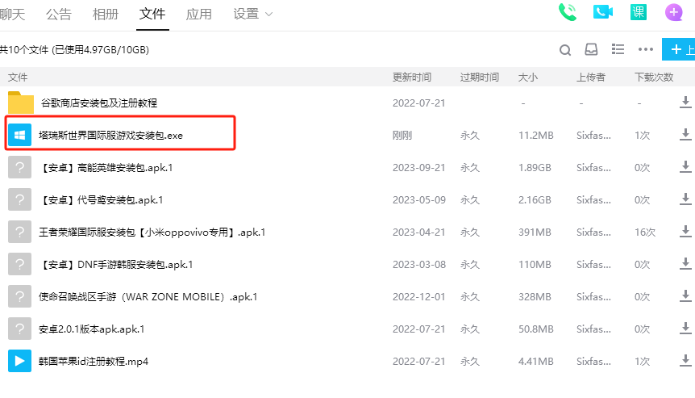Start a voice call with the green phone icon
Screen dimensions: 695x398
click(568, 12)
